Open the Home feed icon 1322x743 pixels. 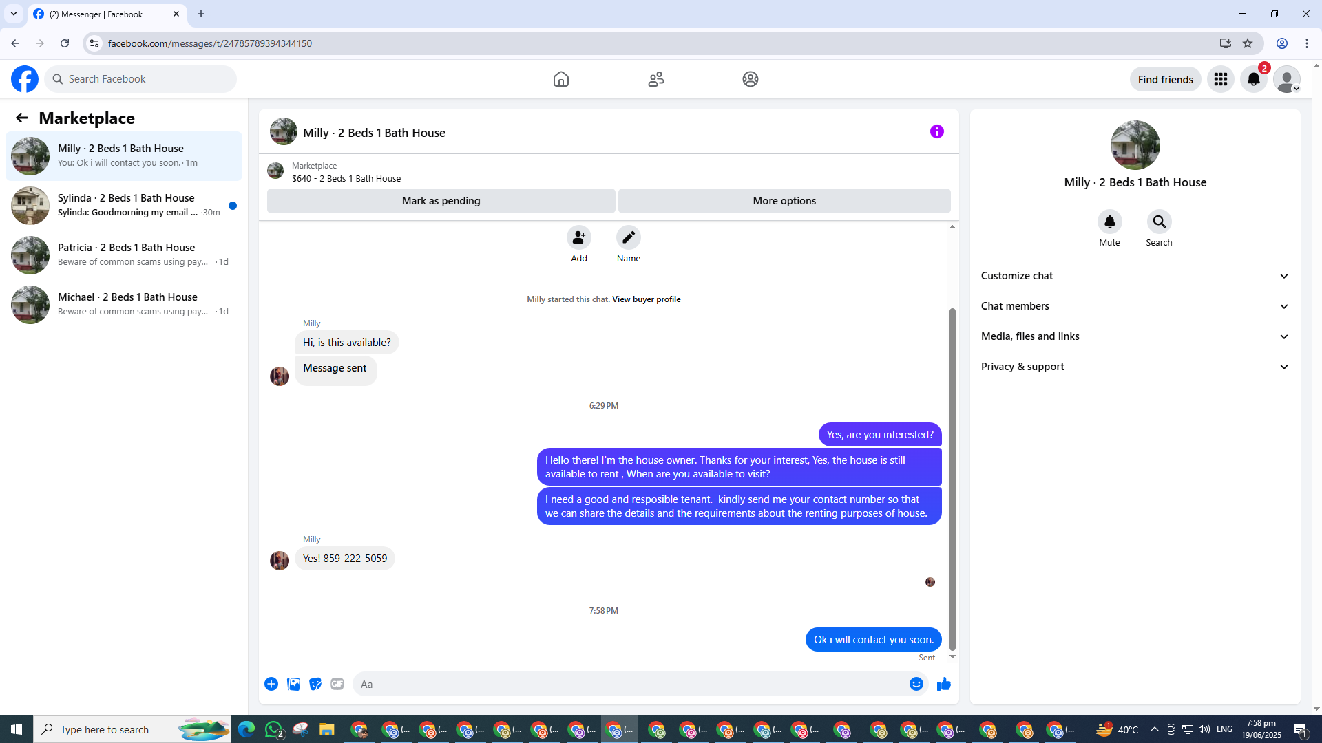tap(561, 79)
